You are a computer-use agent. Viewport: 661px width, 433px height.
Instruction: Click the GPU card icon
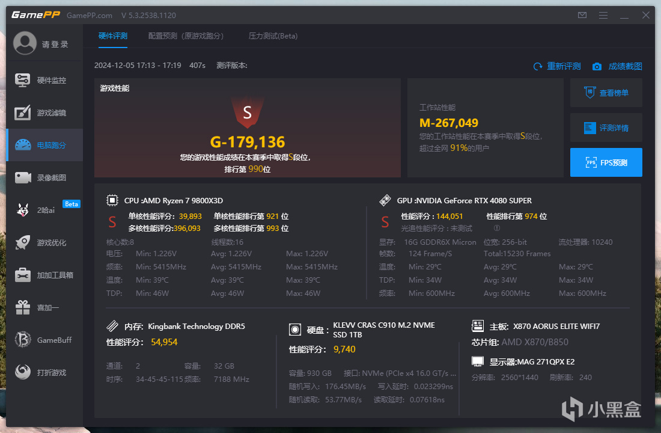(x=385, y=200)
